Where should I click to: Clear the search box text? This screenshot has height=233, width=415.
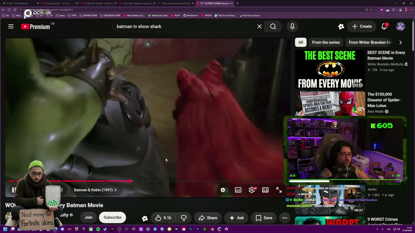(259, 27)
